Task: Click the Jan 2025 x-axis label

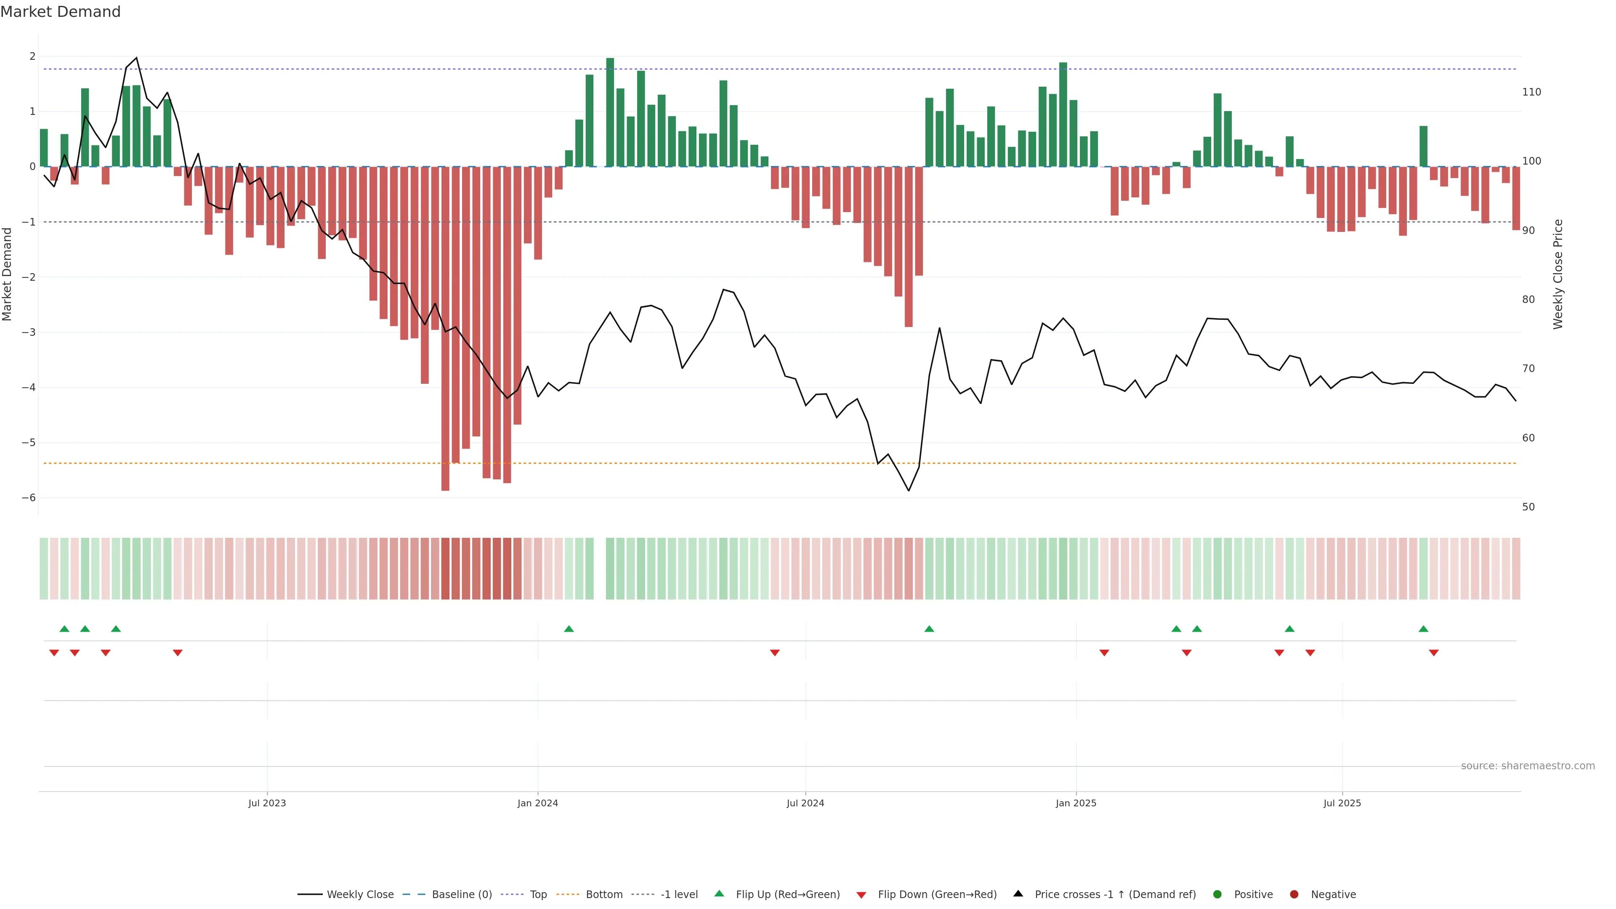Action: (x=1076, y=803)
